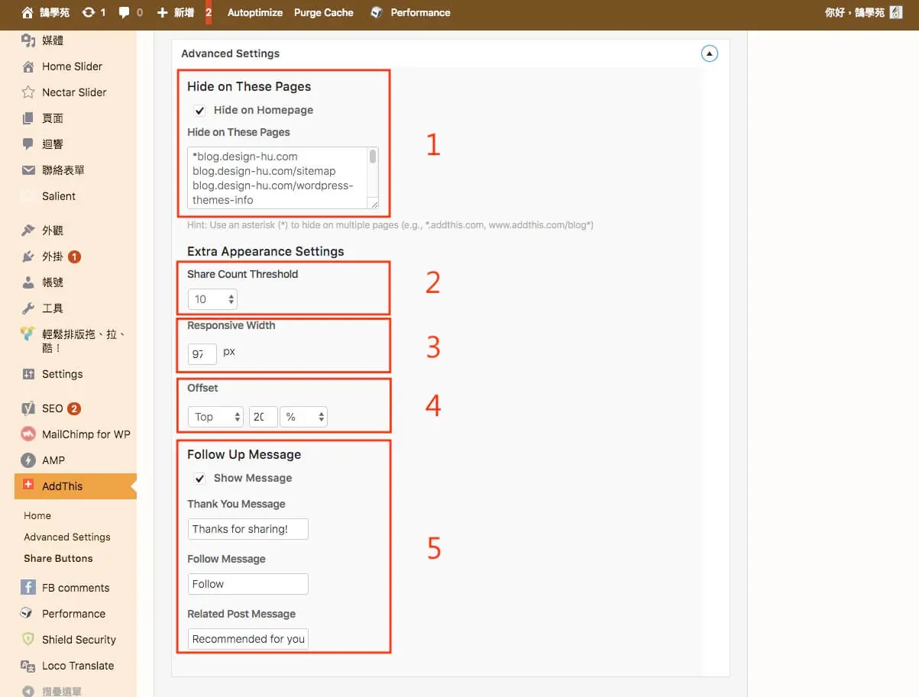Screen dimensions: 919x697
Task: Click the plus 新增 icon in admin bar
Action: (162, 12)
